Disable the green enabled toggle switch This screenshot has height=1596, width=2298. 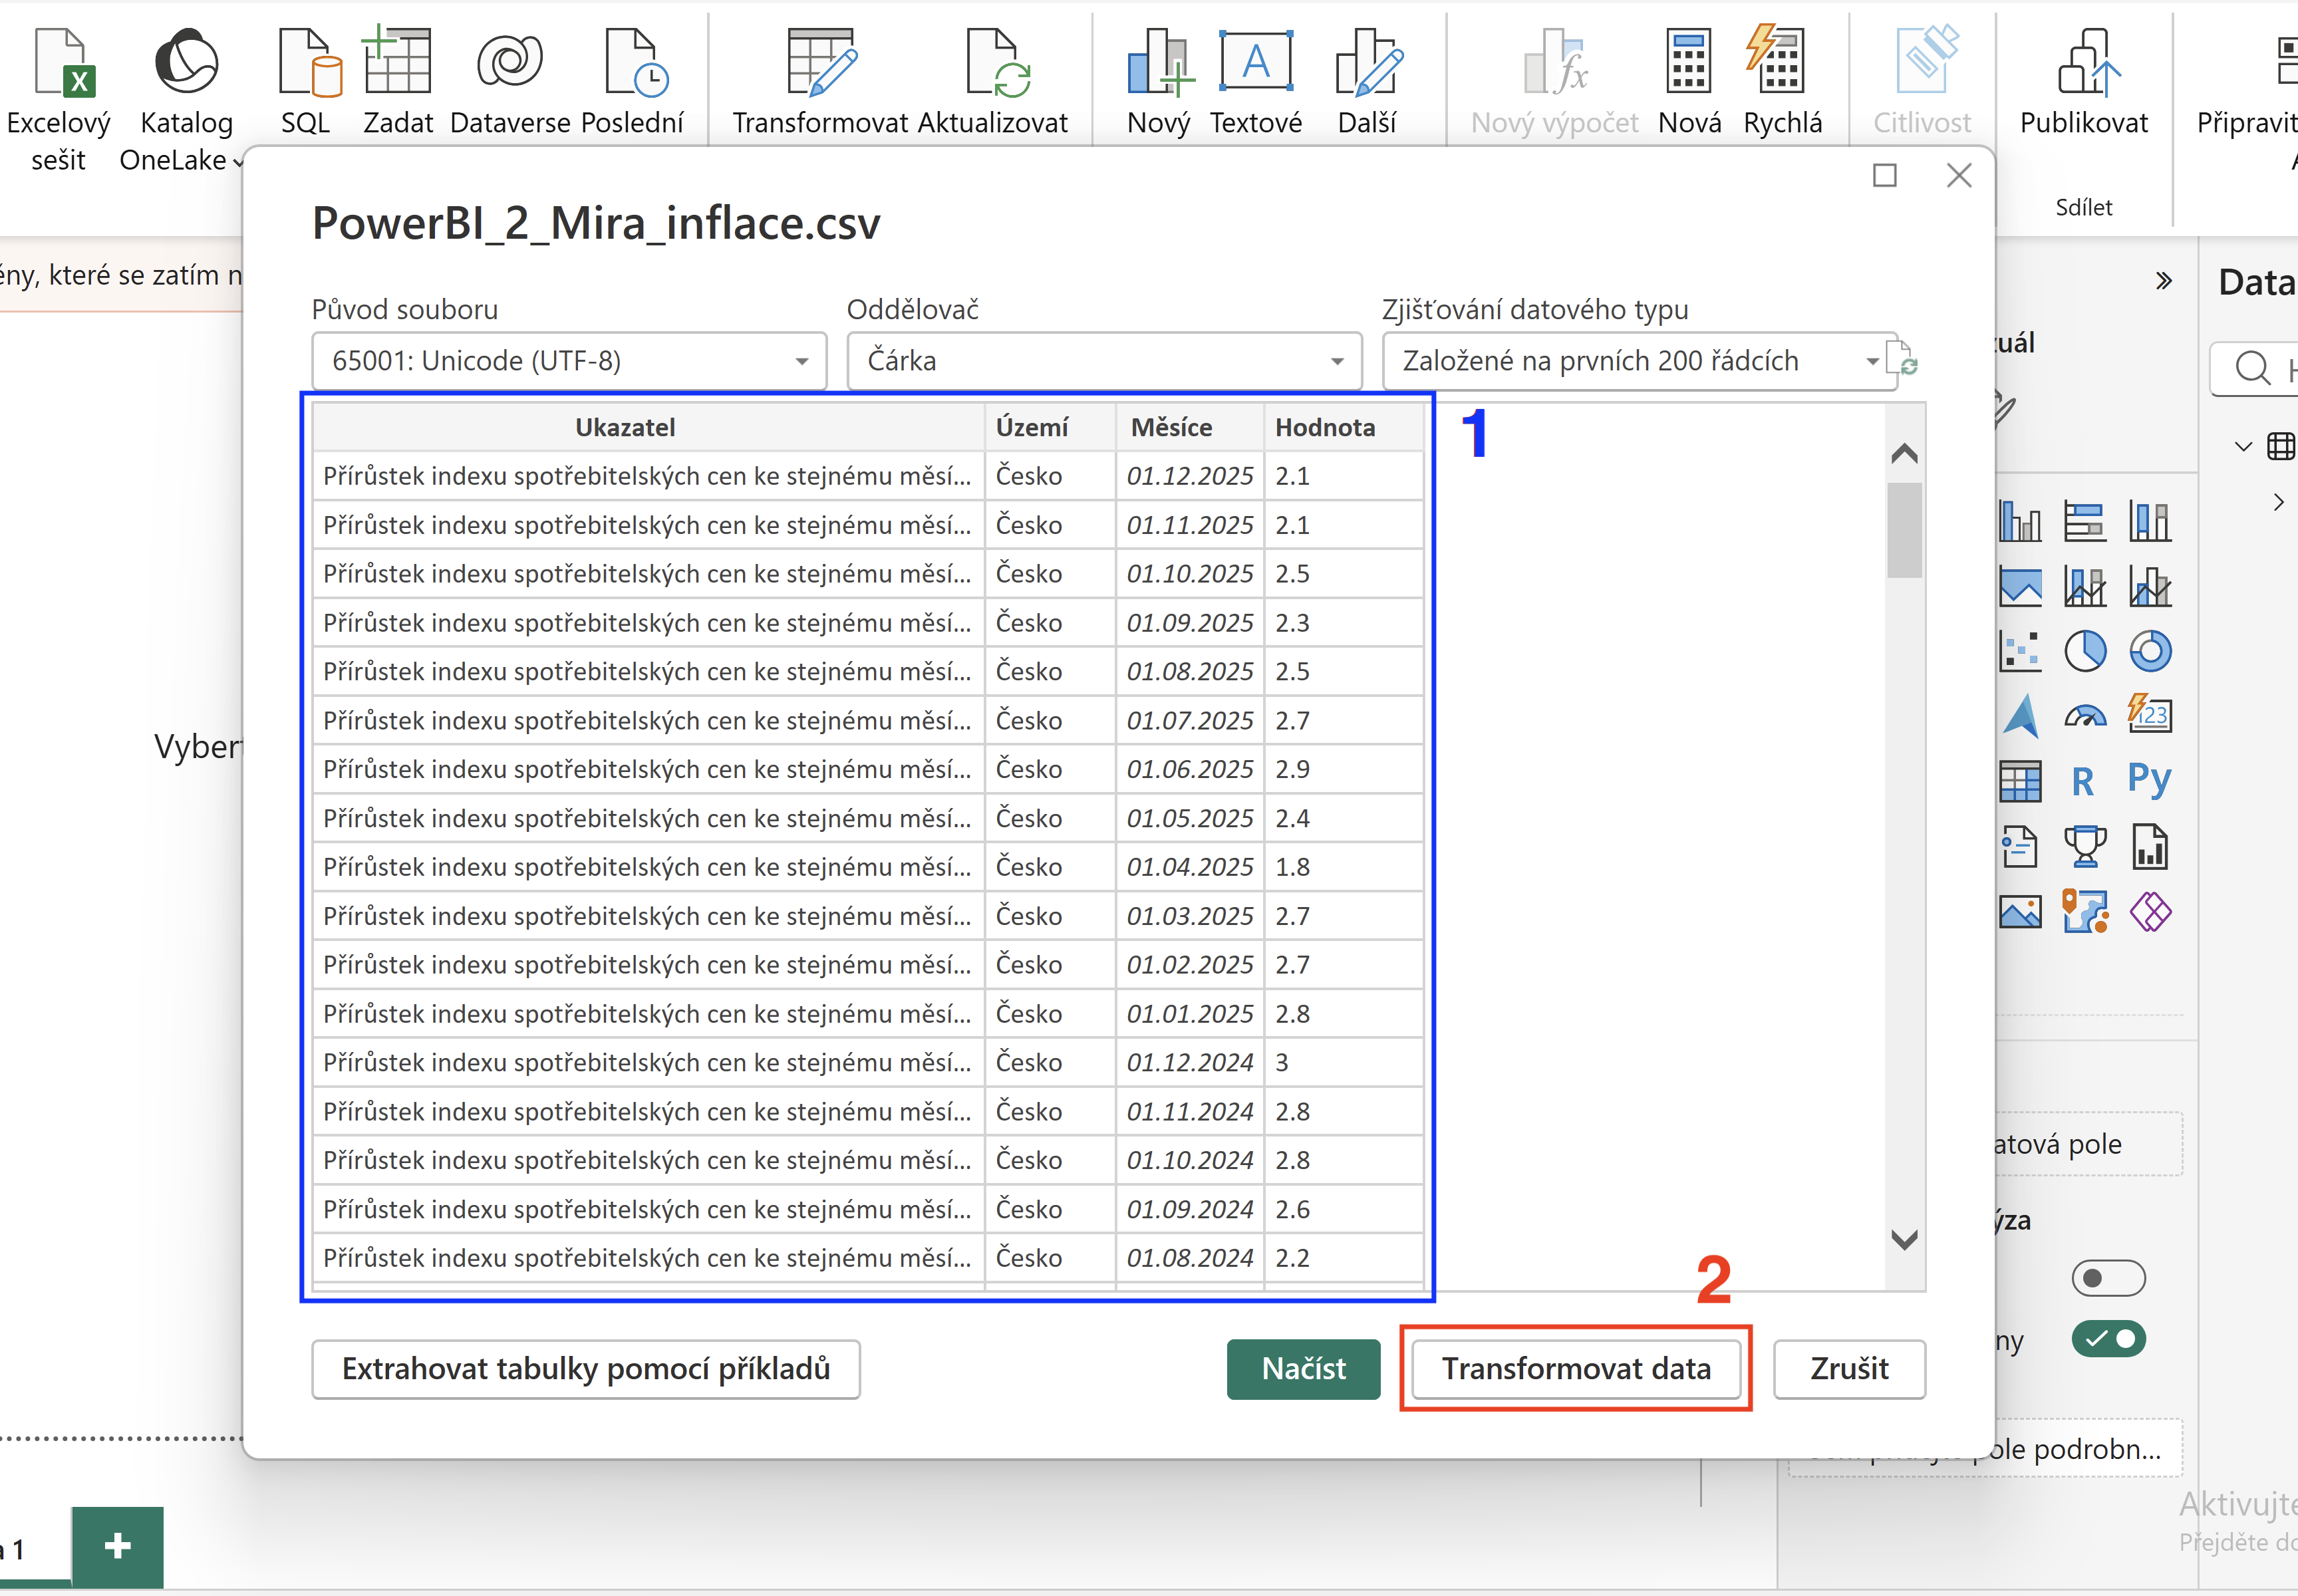(x=2108, y=1338)
